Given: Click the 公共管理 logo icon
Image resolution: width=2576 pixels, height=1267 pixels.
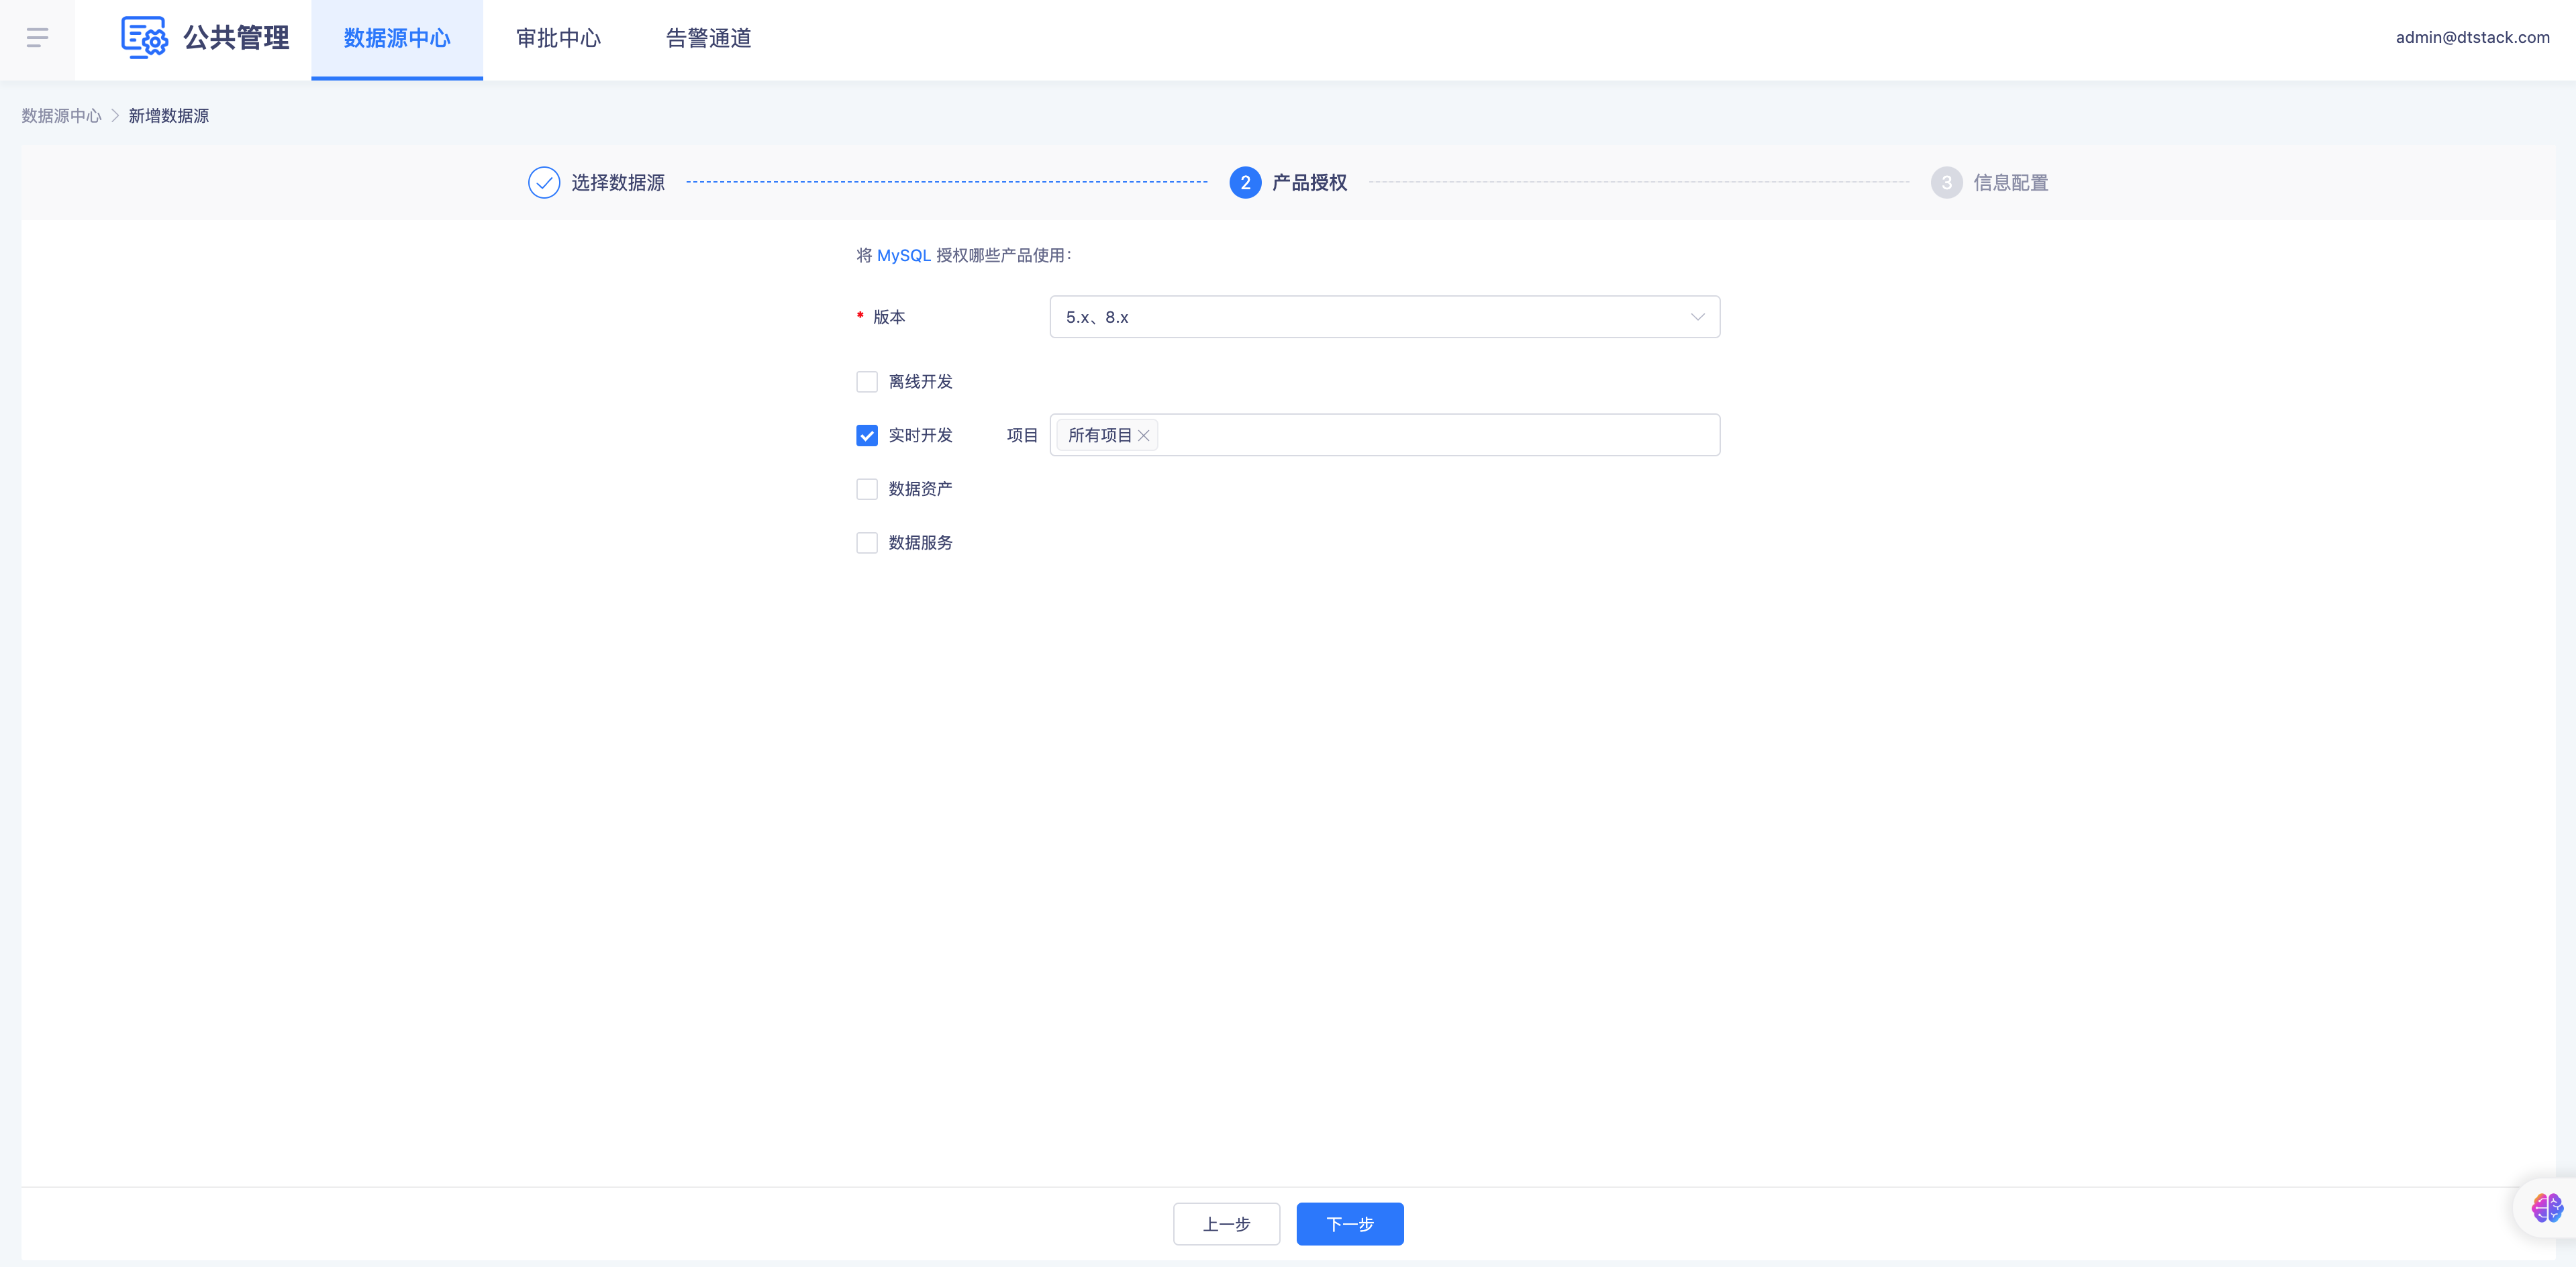Looking at the screenshot, I should [144, 38].
